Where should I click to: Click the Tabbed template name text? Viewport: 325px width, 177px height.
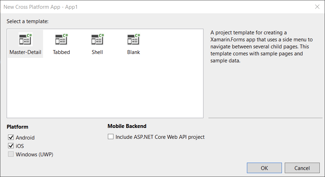click(61, 52)
